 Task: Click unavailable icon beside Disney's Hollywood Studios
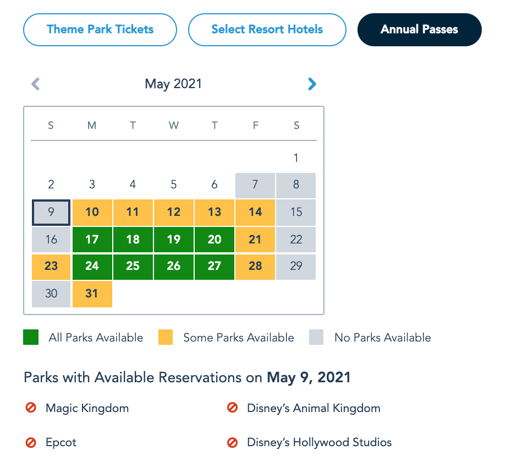[232, 442]
